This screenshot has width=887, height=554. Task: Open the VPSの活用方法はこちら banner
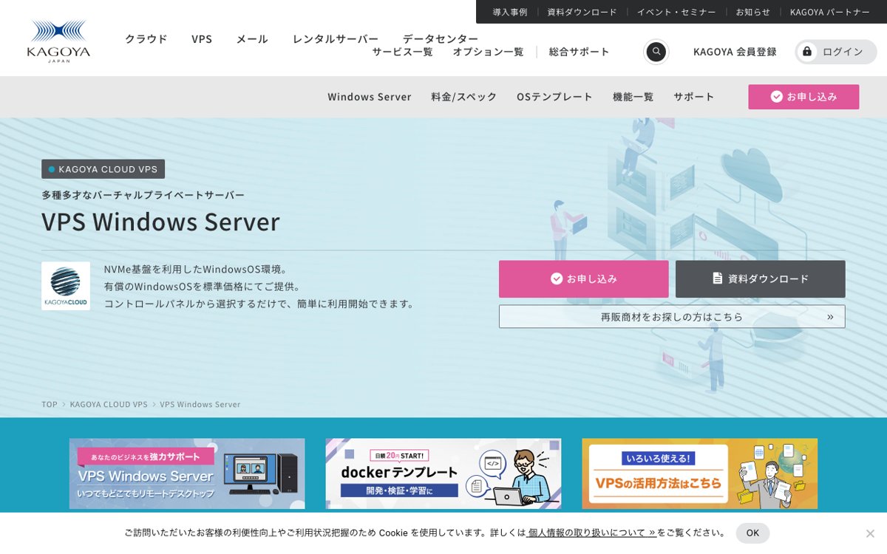(699, 473)
